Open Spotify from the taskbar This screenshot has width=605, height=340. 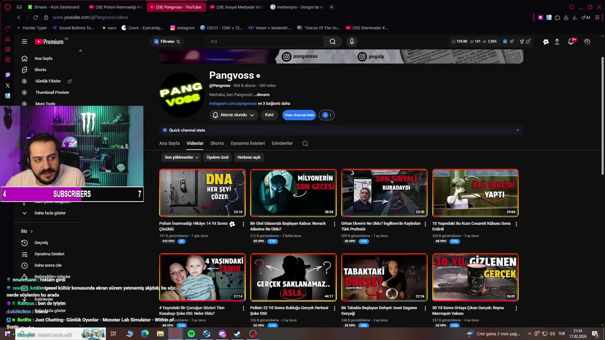pyautogui.click(x=191, y=334)
